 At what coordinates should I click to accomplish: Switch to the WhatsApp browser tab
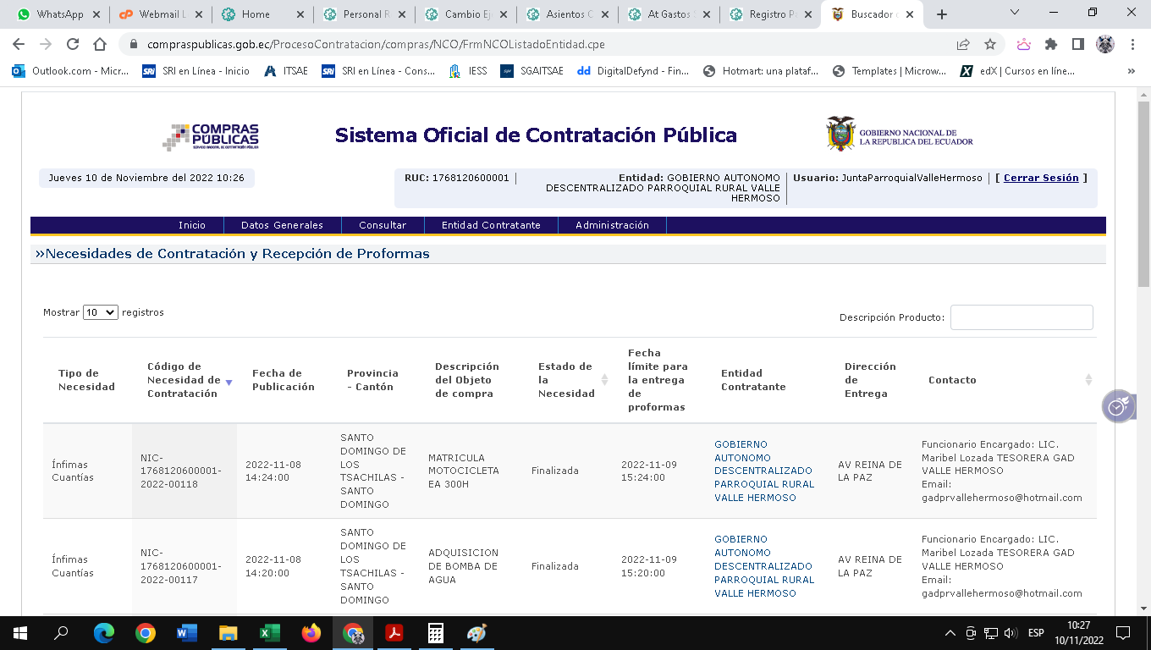click(59, 14)
